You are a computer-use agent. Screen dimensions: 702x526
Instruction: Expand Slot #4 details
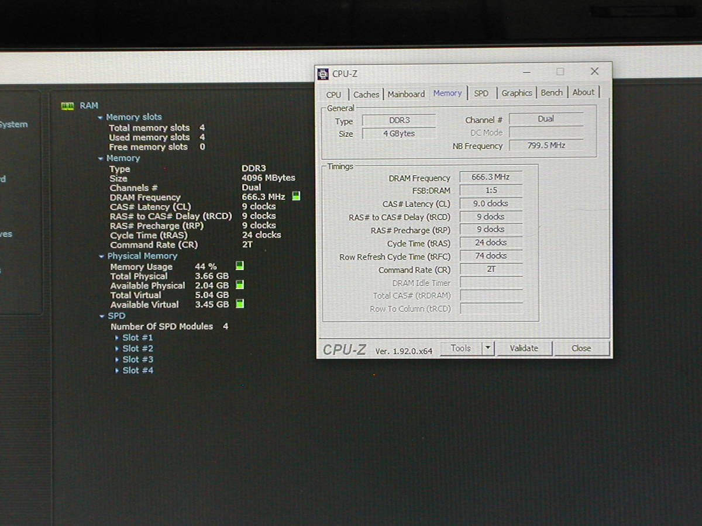117,371
